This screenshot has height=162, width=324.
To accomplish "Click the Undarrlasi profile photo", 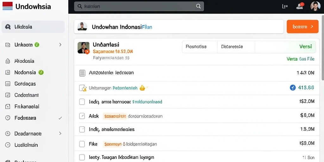I will (84, 48).
